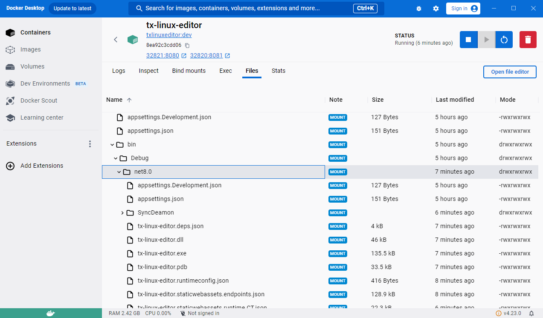Click Add Extensions

pos(35,166)
